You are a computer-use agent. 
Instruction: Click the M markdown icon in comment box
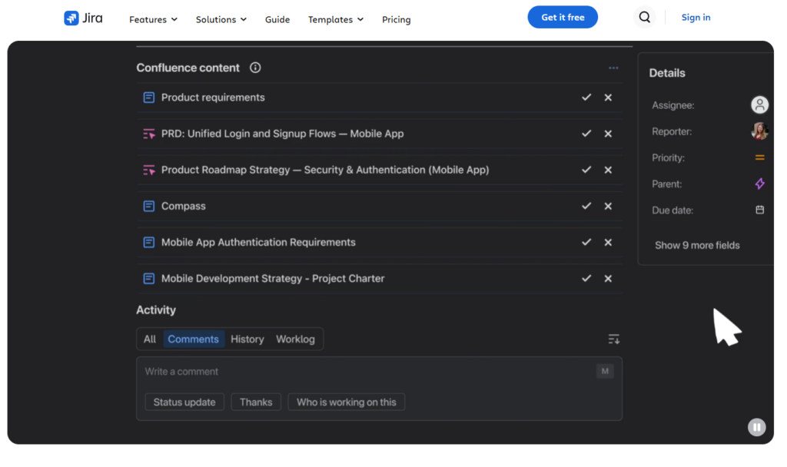click(605, 371)
